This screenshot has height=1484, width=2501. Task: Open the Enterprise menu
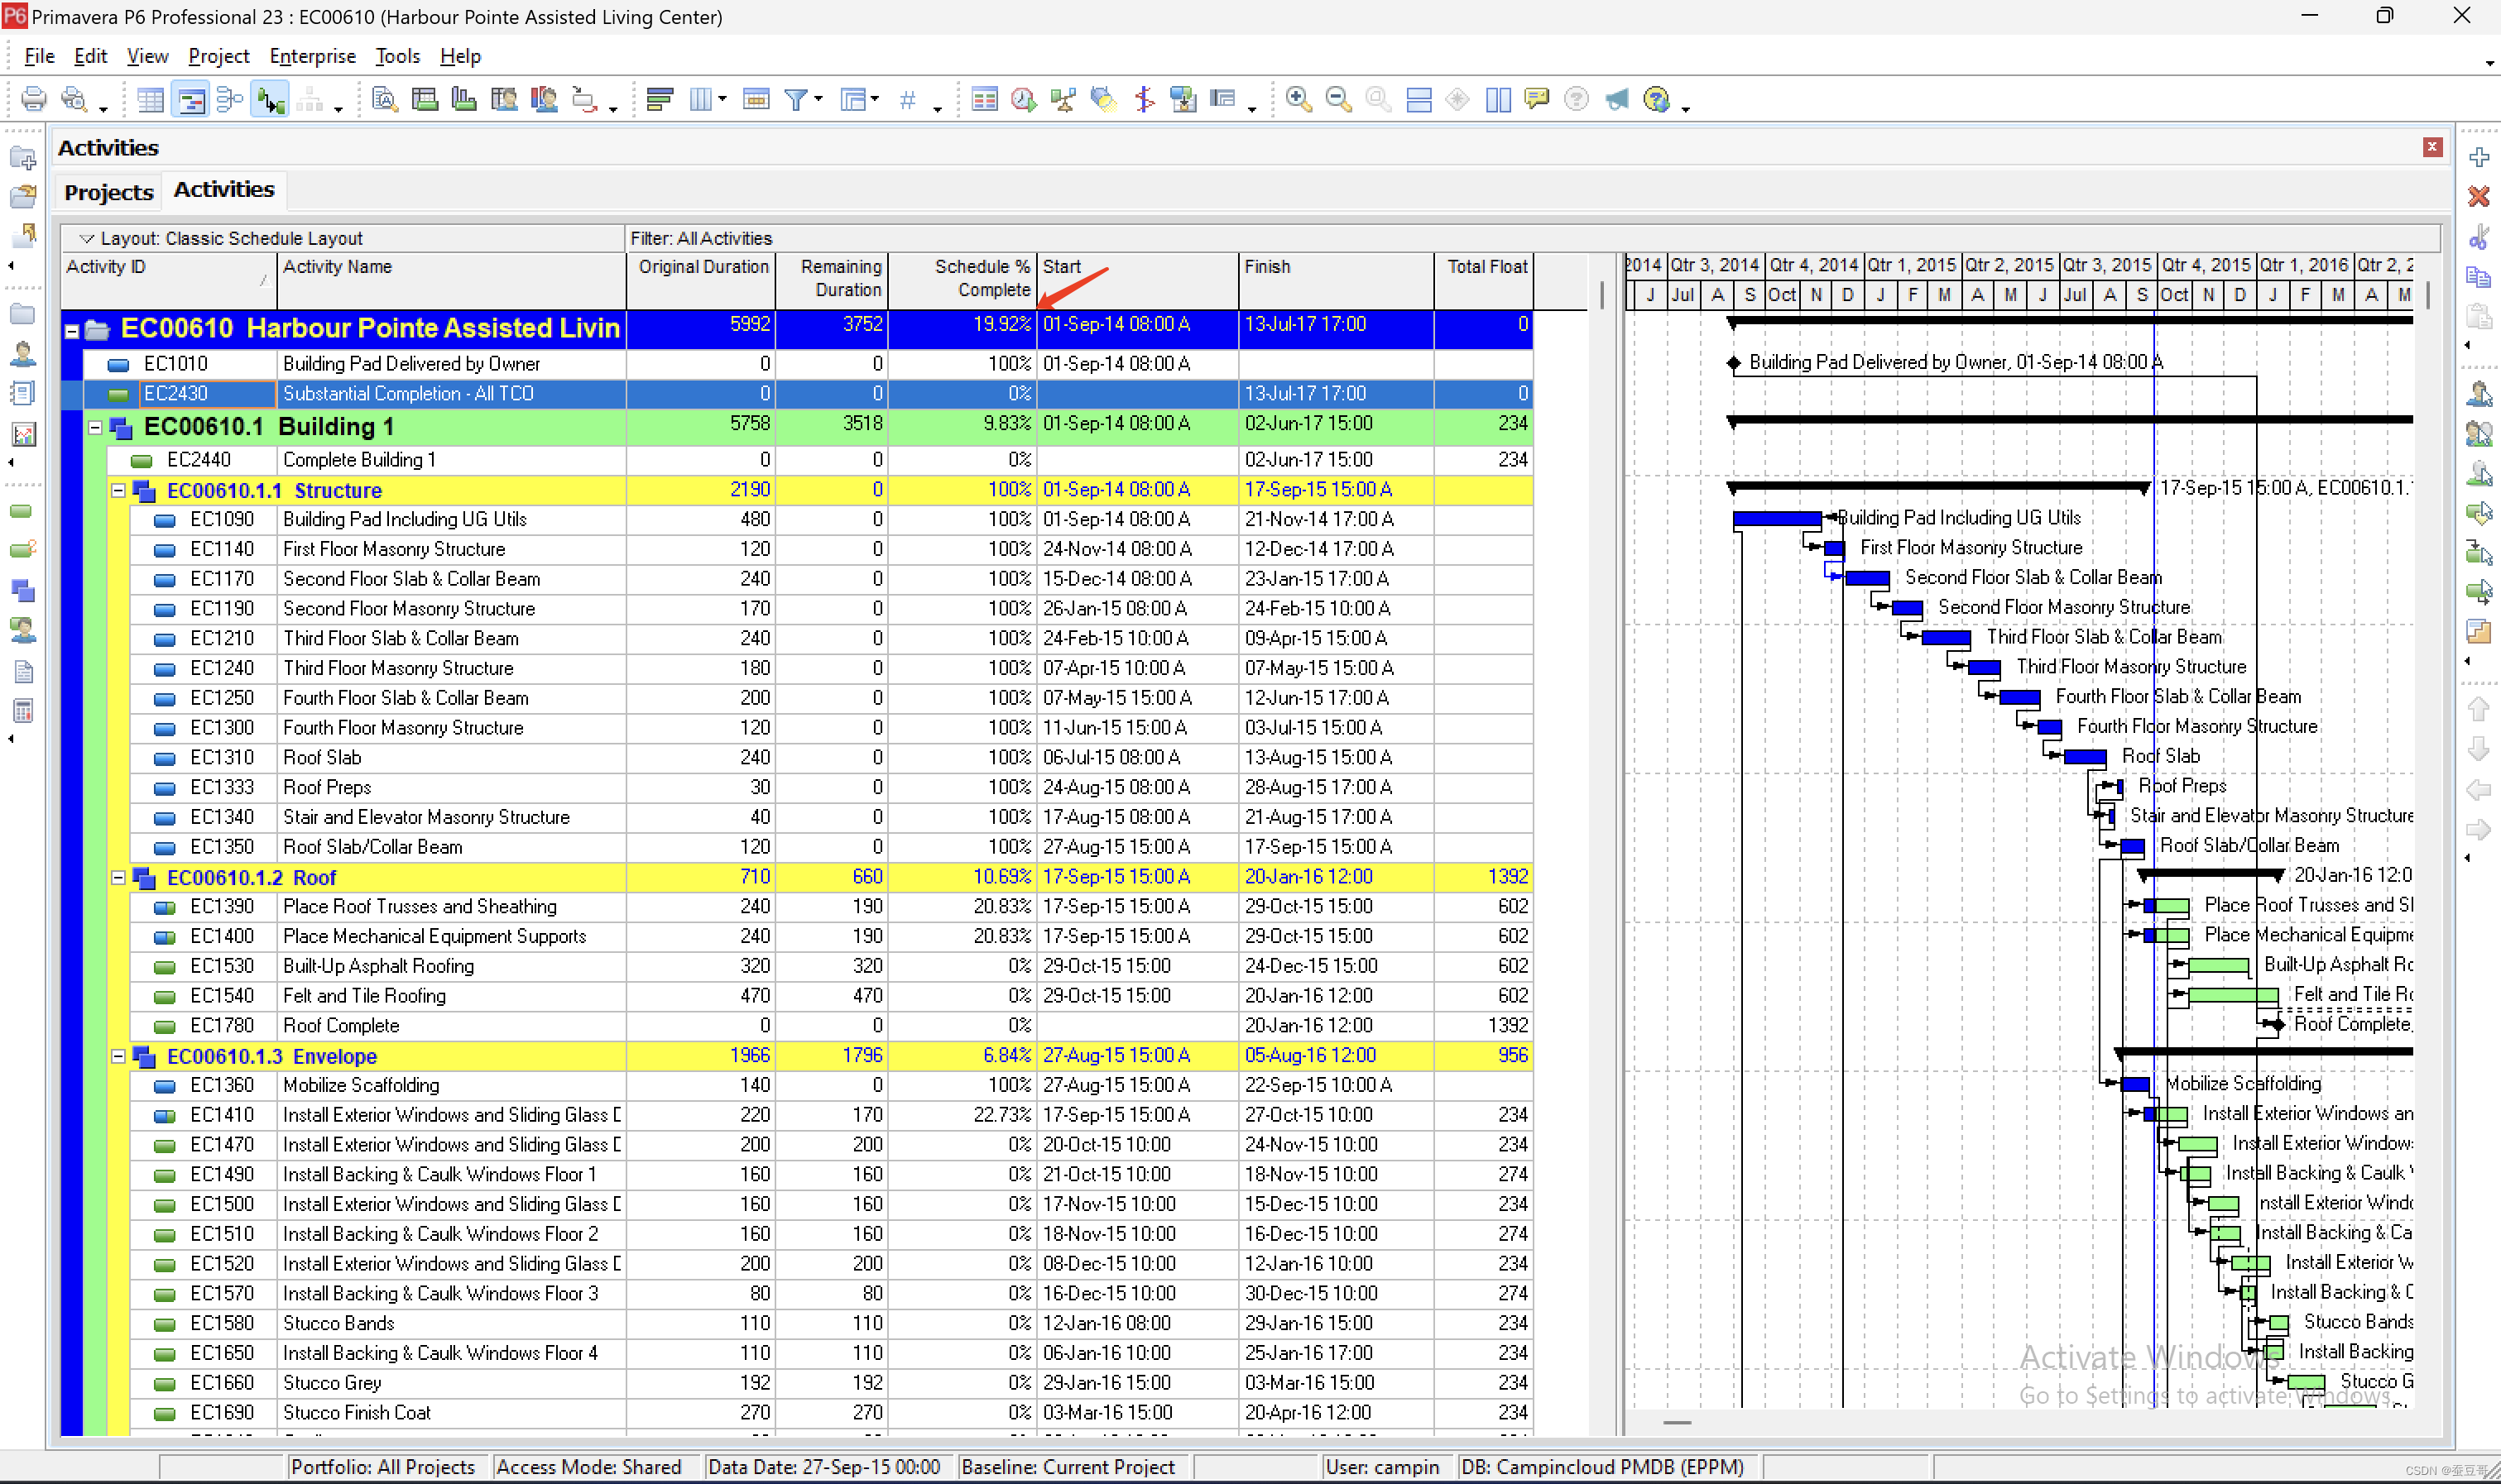point(312,56)
